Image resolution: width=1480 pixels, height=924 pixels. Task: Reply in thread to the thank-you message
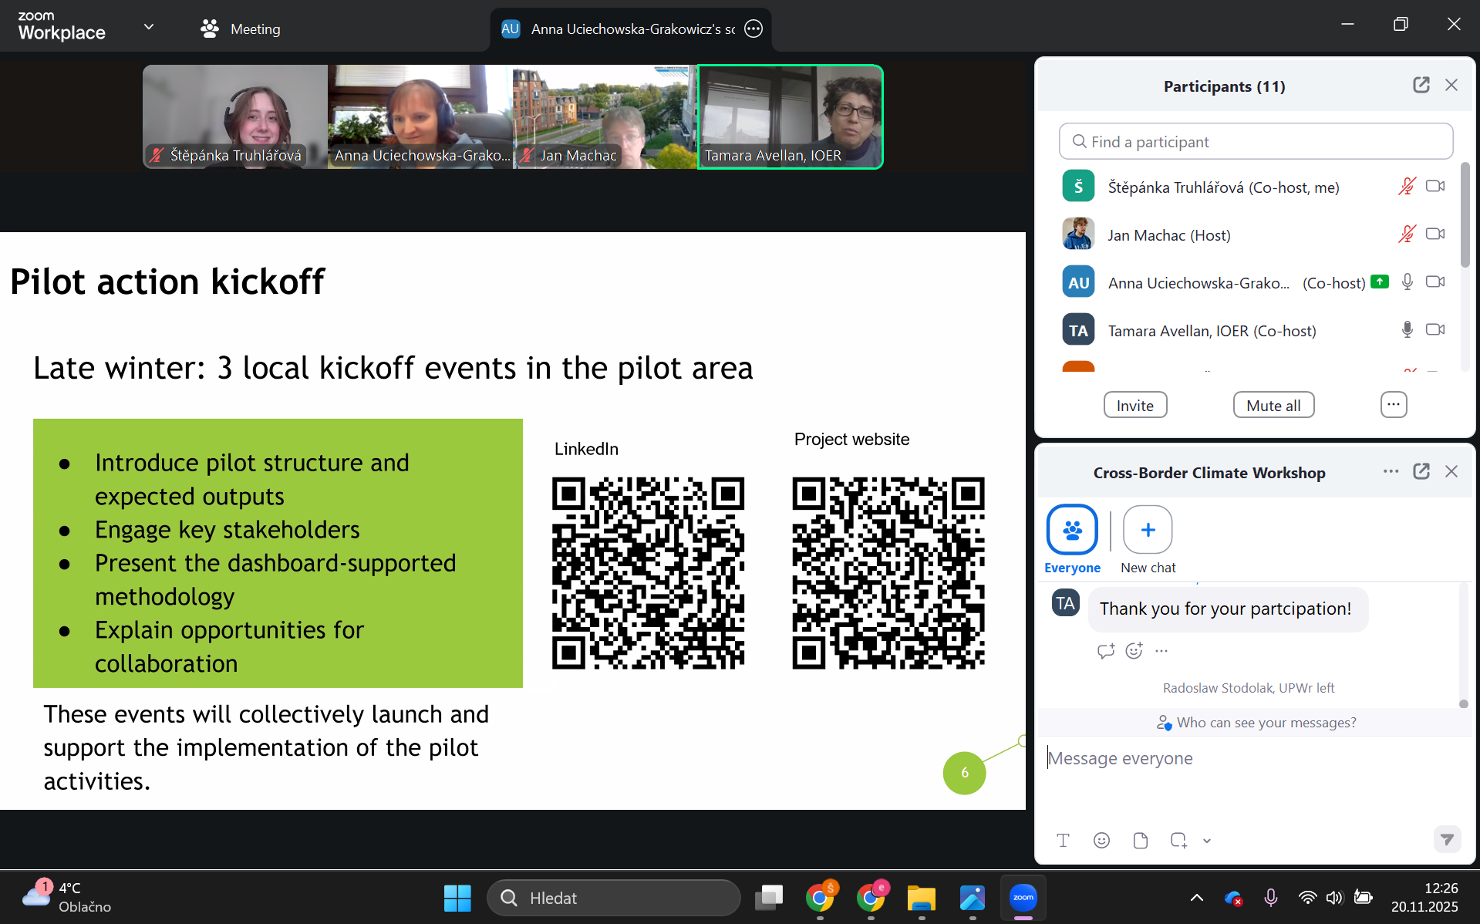click(x=1105, y=651)
